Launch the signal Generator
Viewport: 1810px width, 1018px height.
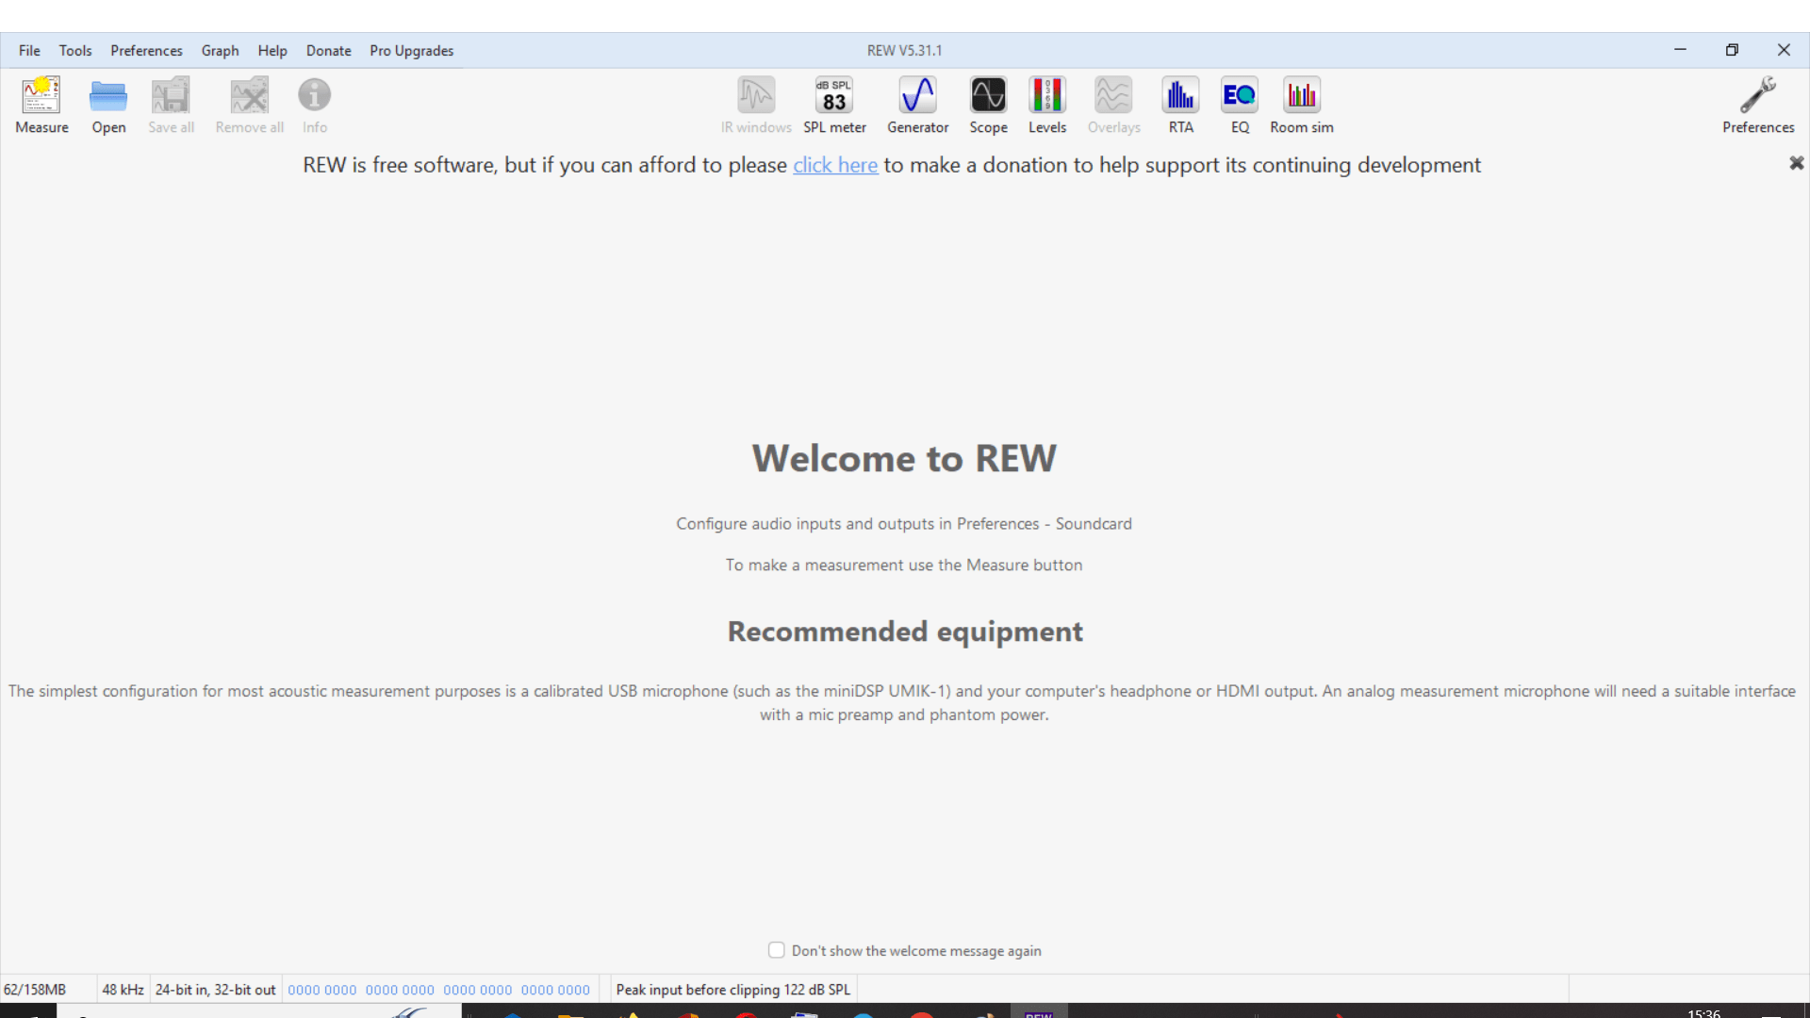[917, 106]
